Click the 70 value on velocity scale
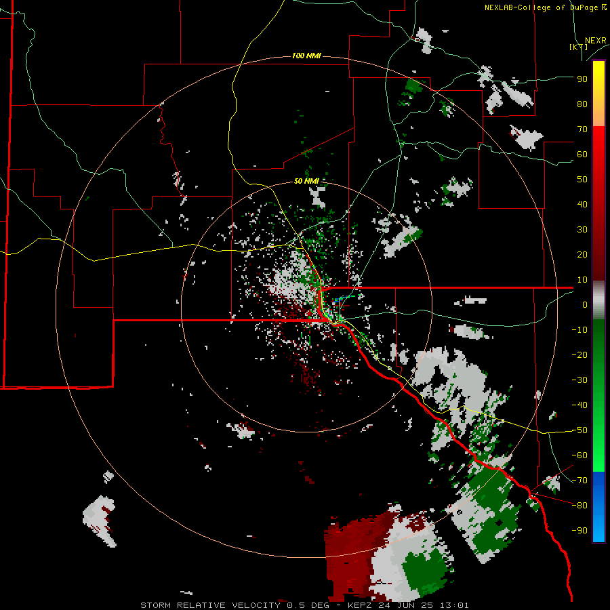 (582, 129)
